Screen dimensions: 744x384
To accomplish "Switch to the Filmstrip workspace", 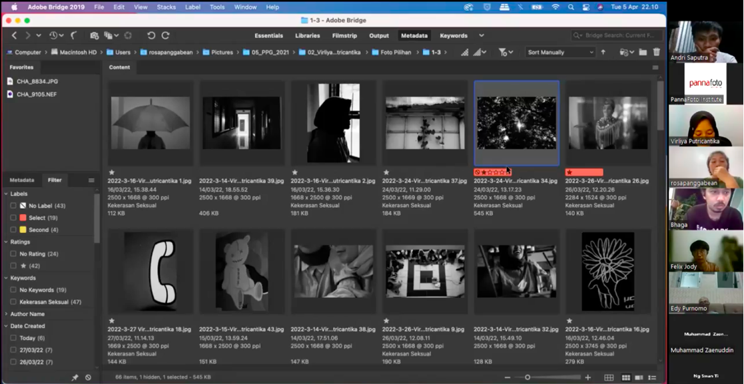I will [x=344, y=35].
